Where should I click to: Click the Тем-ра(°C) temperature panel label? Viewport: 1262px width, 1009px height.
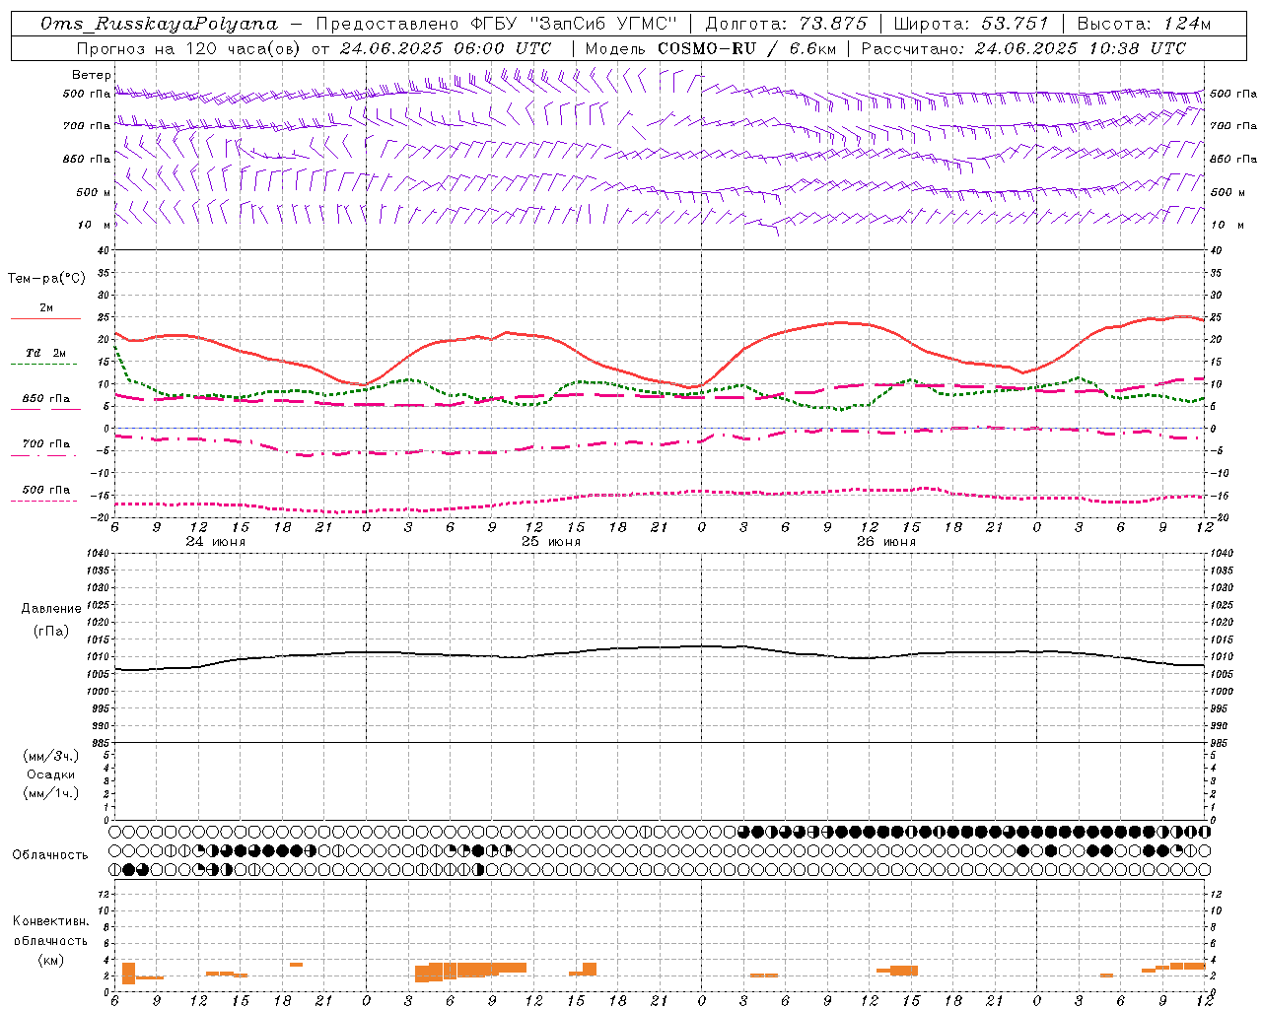46,279
